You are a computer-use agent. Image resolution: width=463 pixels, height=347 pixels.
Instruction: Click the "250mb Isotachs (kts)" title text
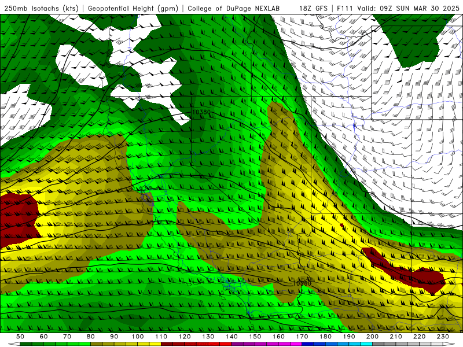pos(41,8)
